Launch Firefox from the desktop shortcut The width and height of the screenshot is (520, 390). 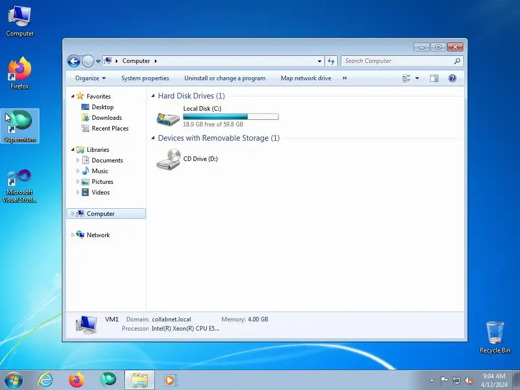pyautogui.click(x=20, y=73)
